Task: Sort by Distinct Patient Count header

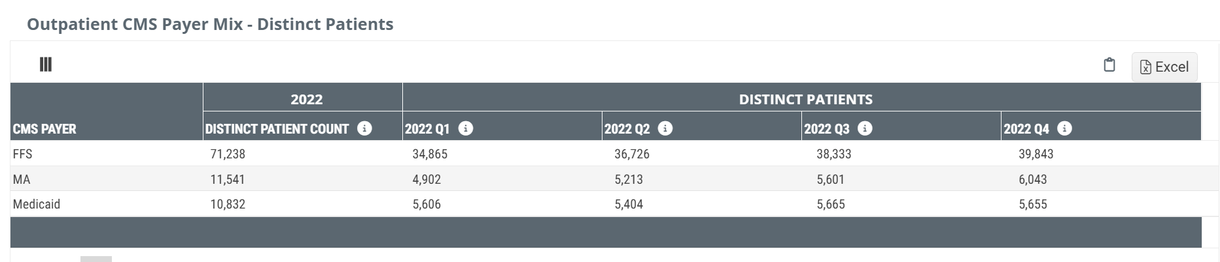Action: point(277,129)
